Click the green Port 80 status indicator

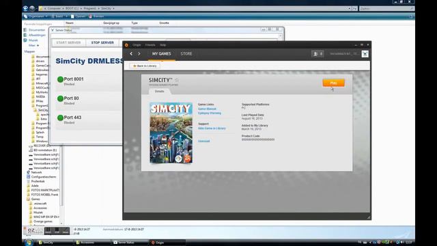[x=60, y=98]
